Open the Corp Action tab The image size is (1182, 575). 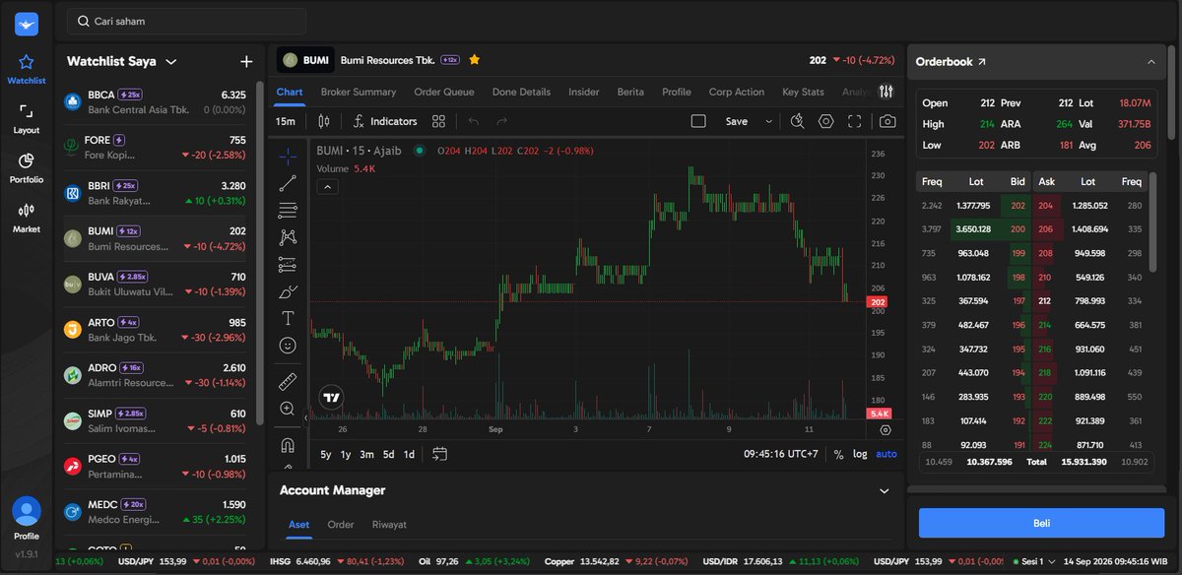click(x=737, y=92)
